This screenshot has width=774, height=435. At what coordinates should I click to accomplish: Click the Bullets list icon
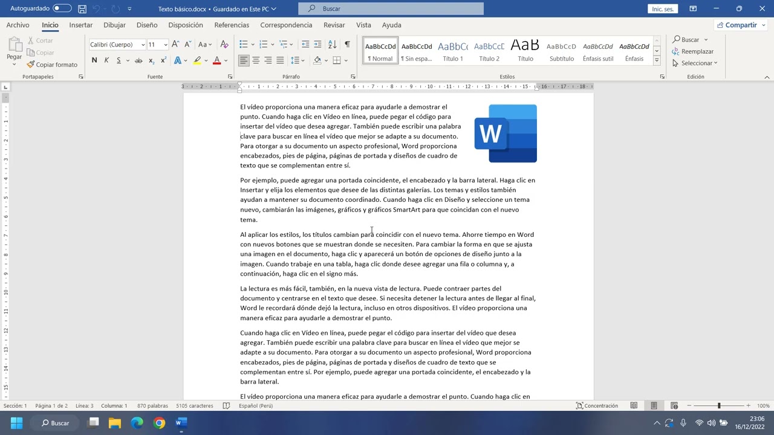(x=243, y=44)
